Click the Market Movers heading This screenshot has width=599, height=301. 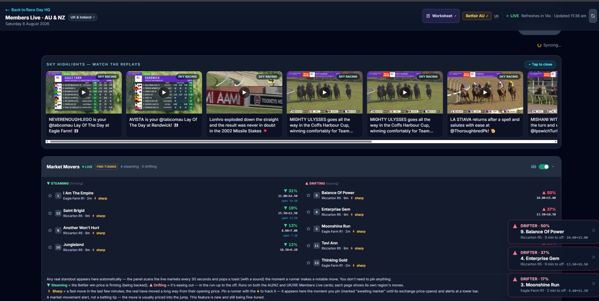[63, 167]
